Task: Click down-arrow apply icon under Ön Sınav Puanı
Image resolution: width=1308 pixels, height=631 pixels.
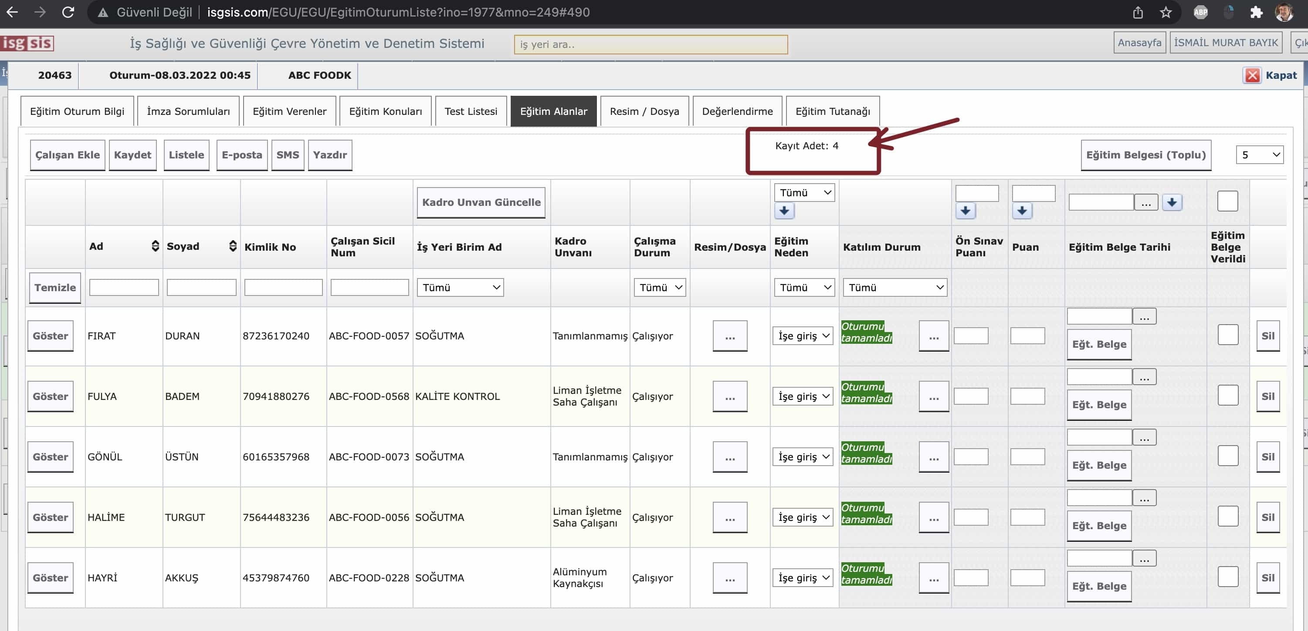Action: [965, 211]
